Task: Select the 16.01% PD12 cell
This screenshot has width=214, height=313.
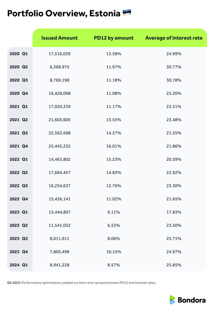Action: (114, 146)
